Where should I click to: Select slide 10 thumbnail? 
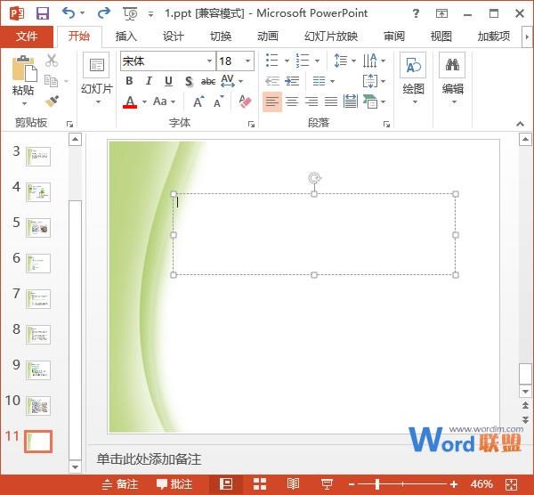(38, 406)
